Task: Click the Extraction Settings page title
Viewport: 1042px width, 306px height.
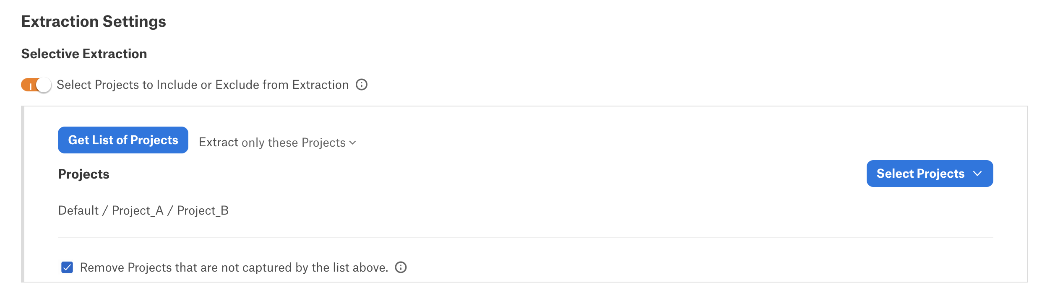Action: [94, 21]
